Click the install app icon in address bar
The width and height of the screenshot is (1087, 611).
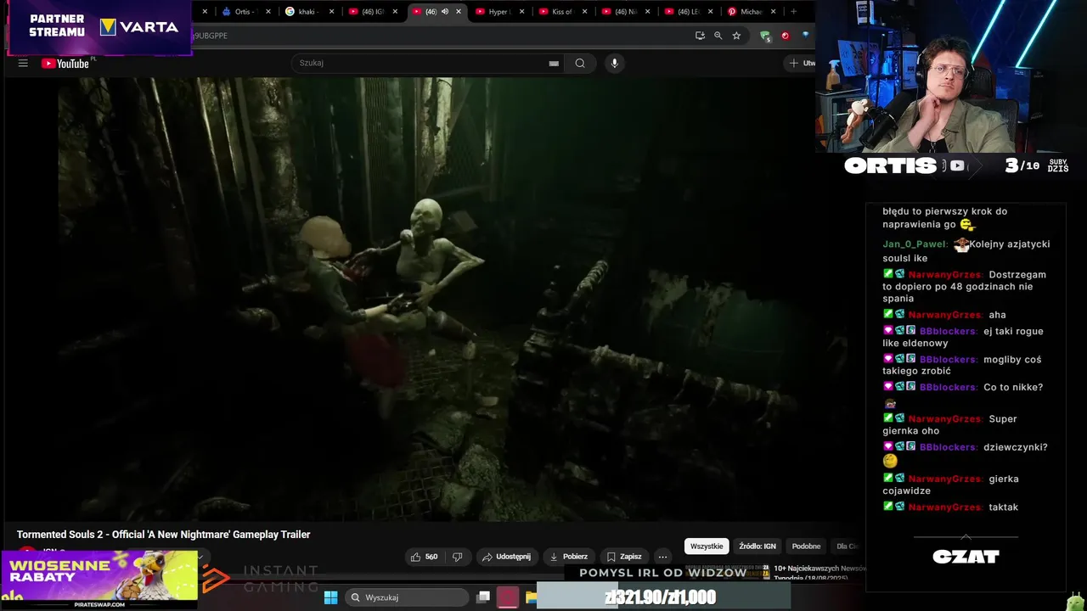[700, 36]
